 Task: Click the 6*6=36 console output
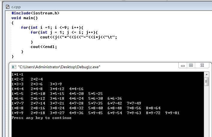pos(115,99)
